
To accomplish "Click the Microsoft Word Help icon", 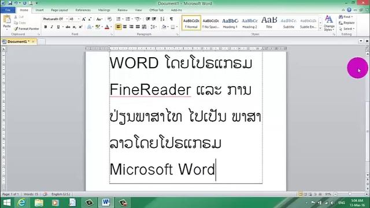I will (349, 10).
